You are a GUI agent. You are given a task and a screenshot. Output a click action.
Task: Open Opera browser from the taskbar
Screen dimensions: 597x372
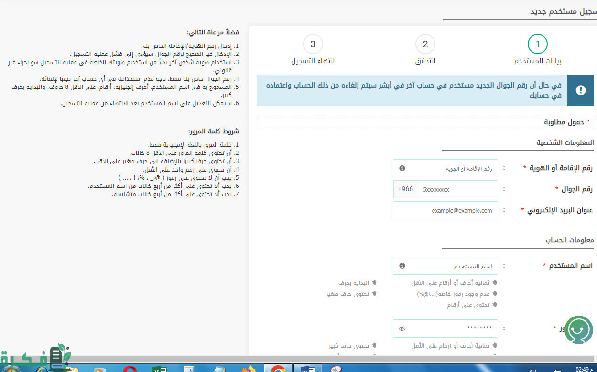point(130,369)
